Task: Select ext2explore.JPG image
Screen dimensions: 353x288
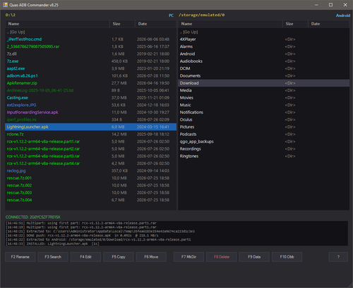Action: tap(90, 105)
